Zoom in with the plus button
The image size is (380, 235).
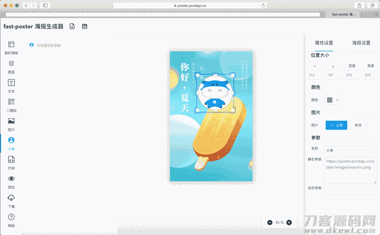pyautogui.click(x=289, y=222)
